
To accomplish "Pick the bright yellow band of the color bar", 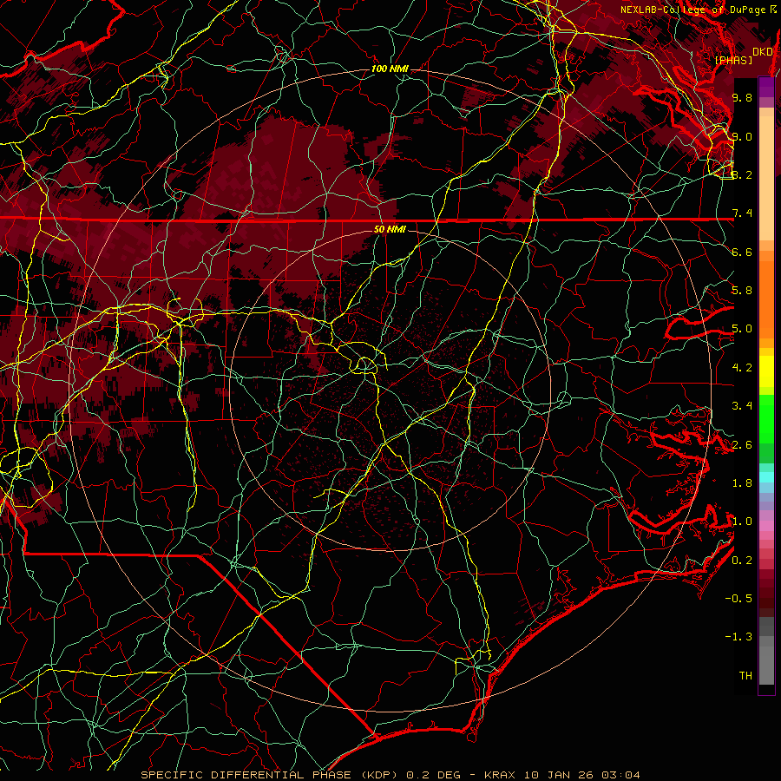I will click(x=766, y=371).
